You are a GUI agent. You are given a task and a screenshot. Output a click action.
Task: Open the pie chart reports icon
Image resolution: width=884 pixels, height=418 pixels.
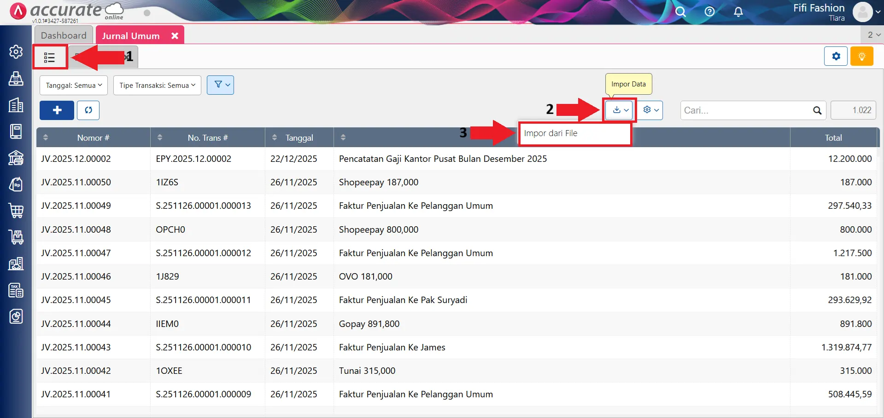(16, 316)
